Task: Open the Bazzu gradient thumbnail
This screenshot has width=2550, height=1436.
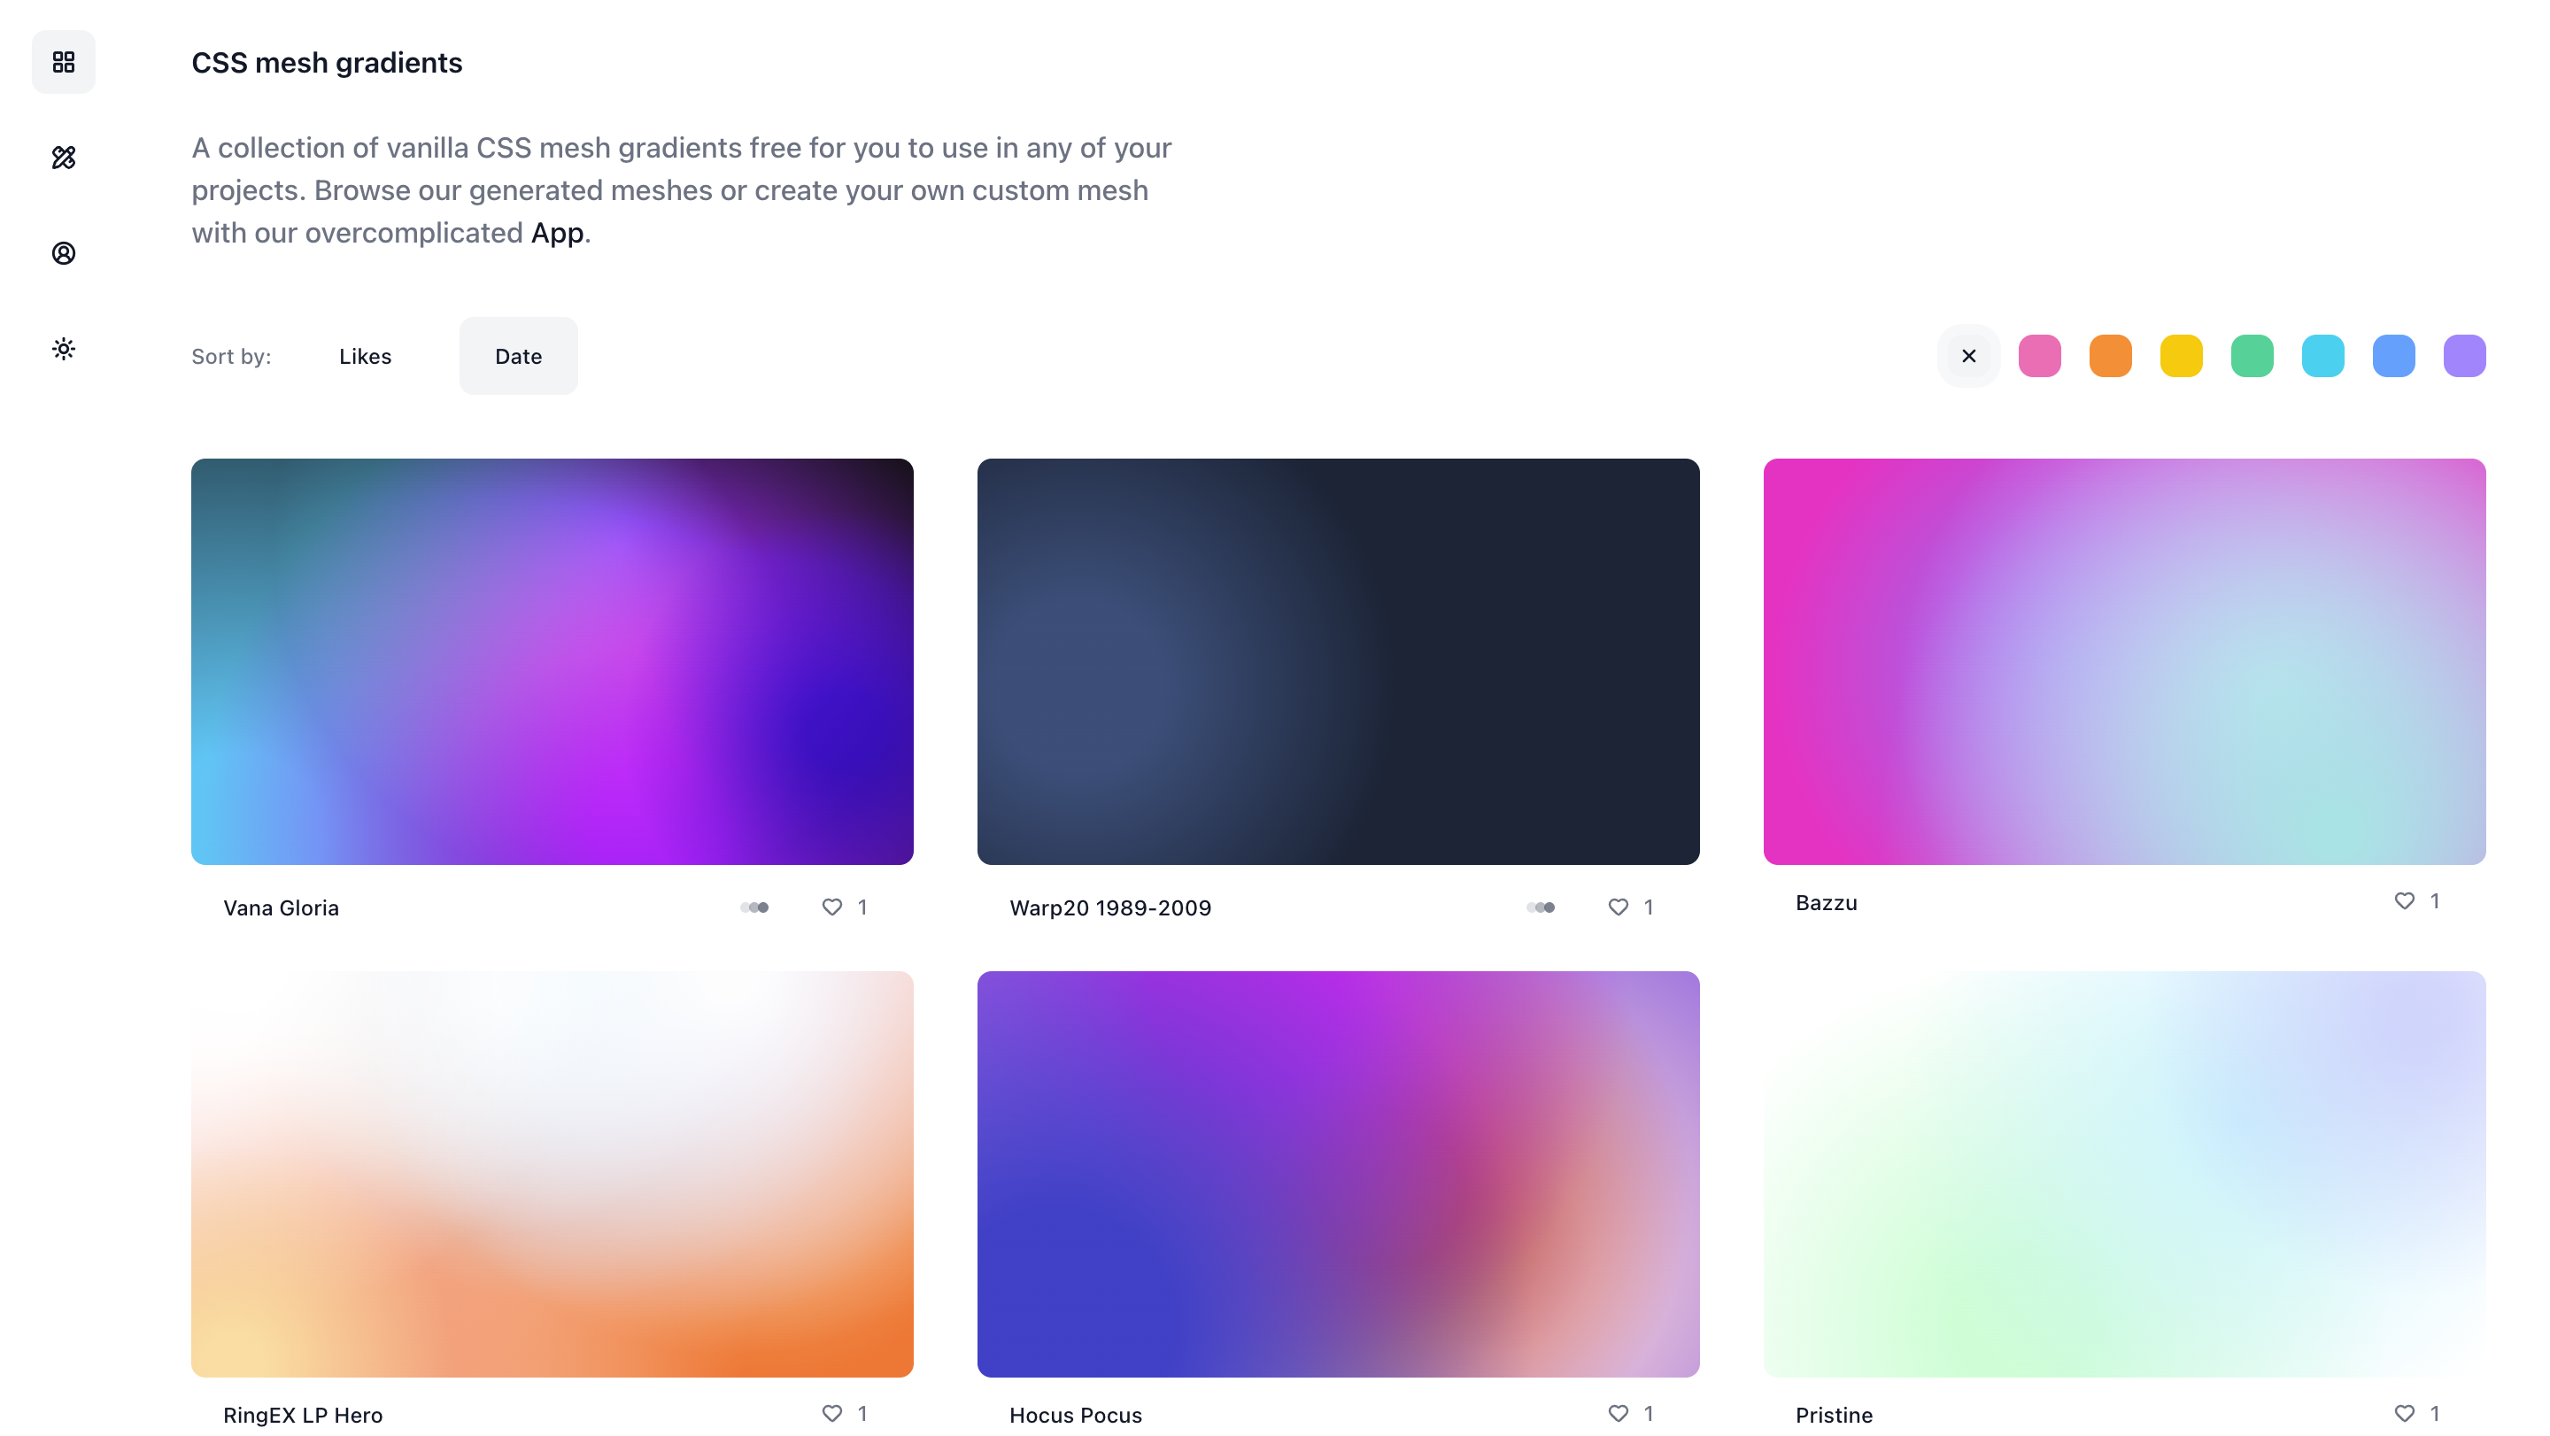Action: coord(2123,661)
